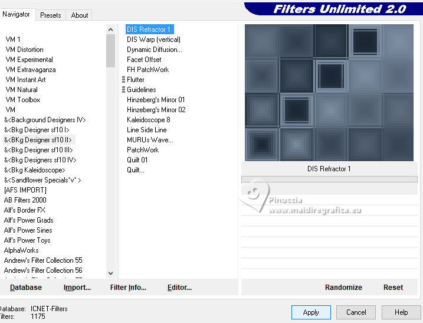Open the Editor... button
This screenshot has width=423, height=323.
[x=179, y=288]
